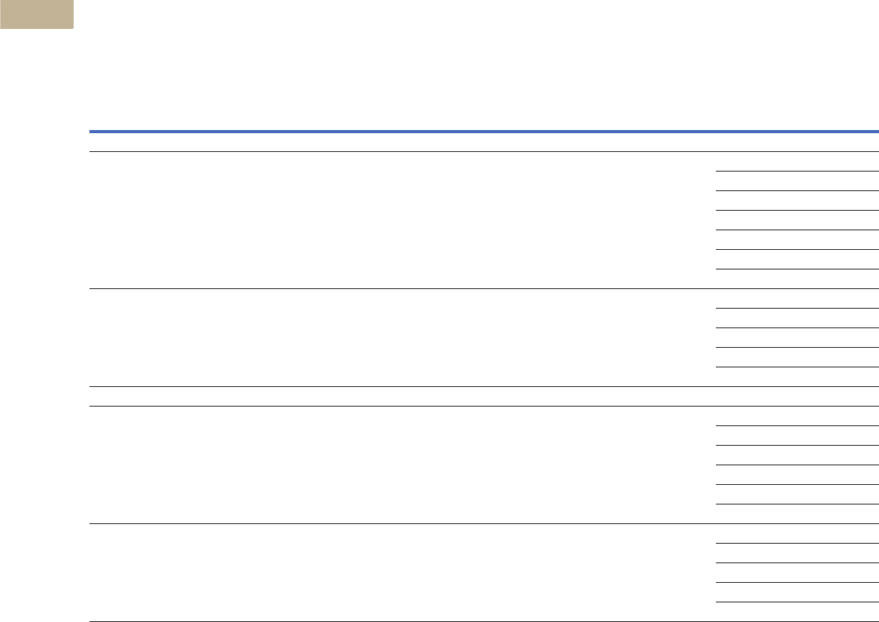This screenshot has width=879, height=622.
Task: Select the header row beneath the blue rule
Action: pos(484,143)
